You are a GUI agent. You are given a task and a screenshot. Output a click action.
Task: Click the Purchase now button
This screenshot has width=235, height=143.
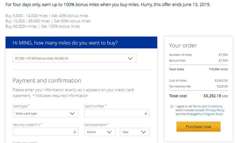[x=198, y=126]
